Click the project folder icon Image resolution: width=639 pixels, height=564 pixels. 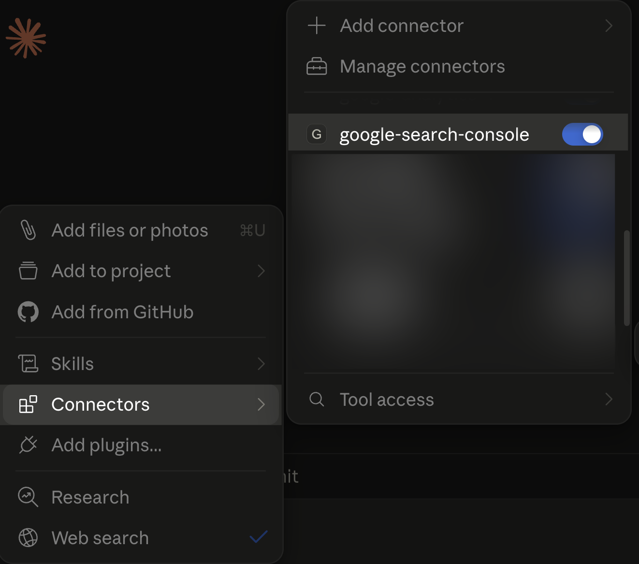pyautogui.click(x=28, y=271)
